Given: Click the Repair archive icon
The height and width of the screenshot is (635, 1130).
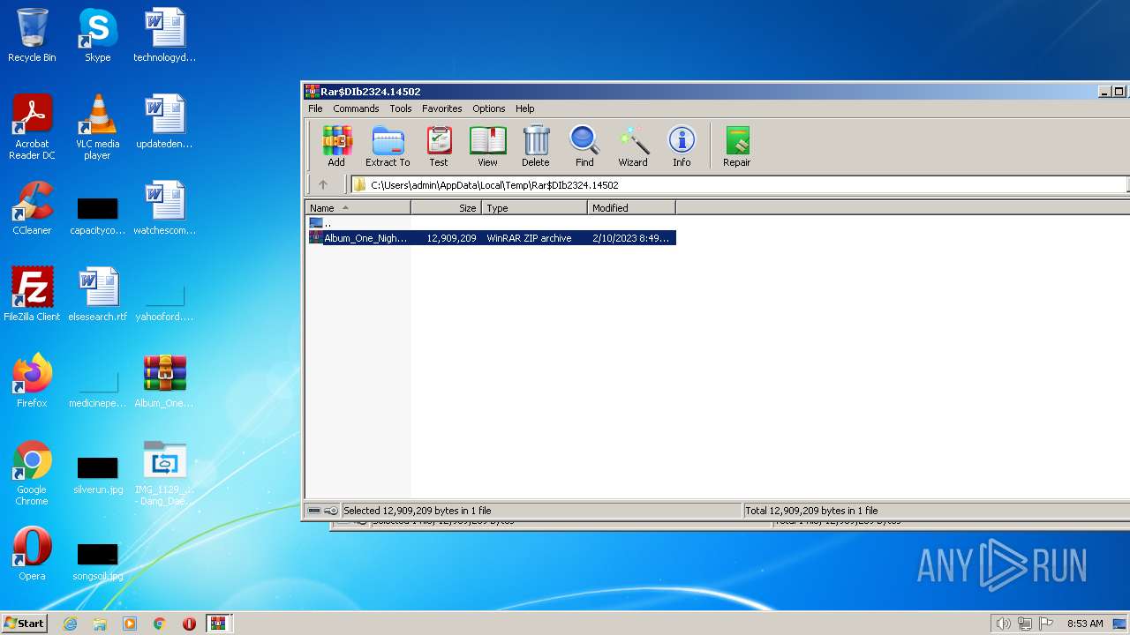Looking at the screenshot, I should [x=737, y=146].
